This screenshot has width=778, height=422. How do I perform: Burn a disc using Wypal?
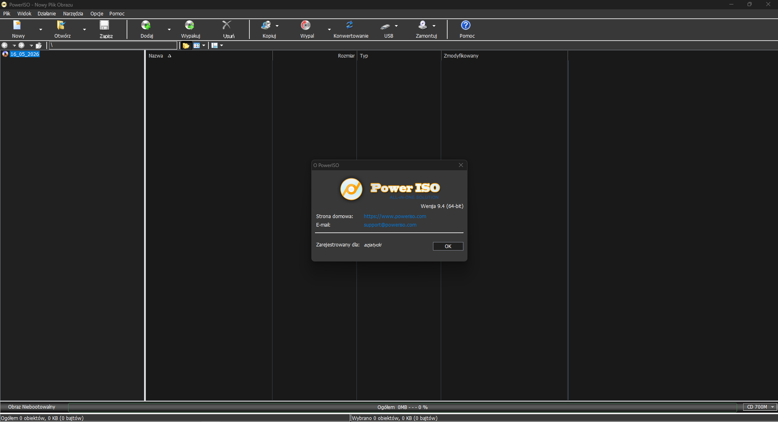pyautogui.click(x=306, y=29)
